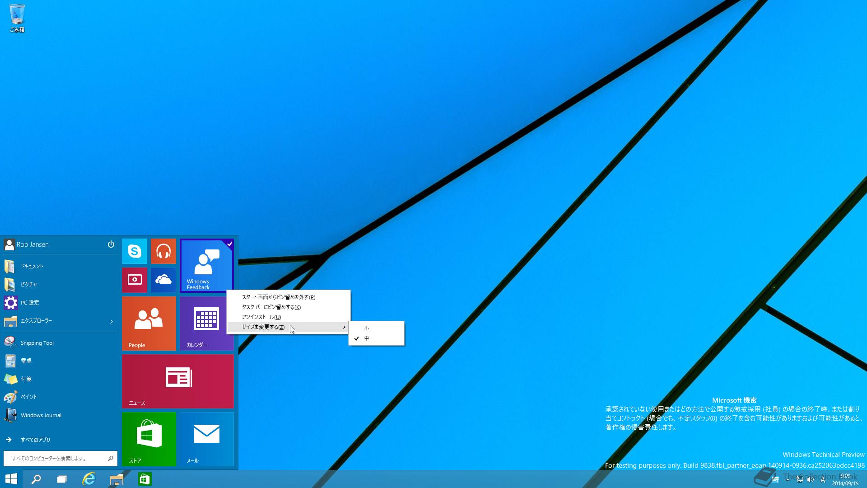
Task: Open Windows Journal
Action: pyautogui.click(x=60, y=415)
